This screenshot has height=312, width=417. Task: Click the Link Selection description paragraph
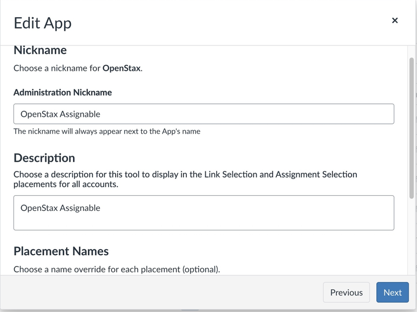click(185, 179)
